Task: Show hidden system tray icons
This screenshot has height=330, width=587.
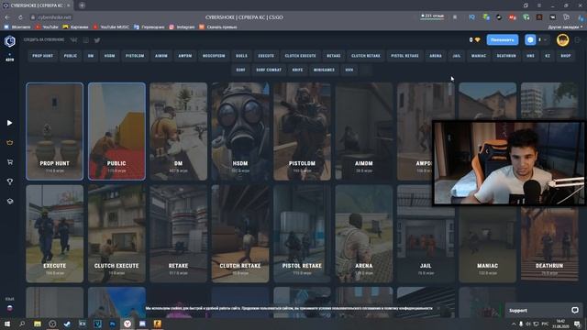Action: point(514,324)
